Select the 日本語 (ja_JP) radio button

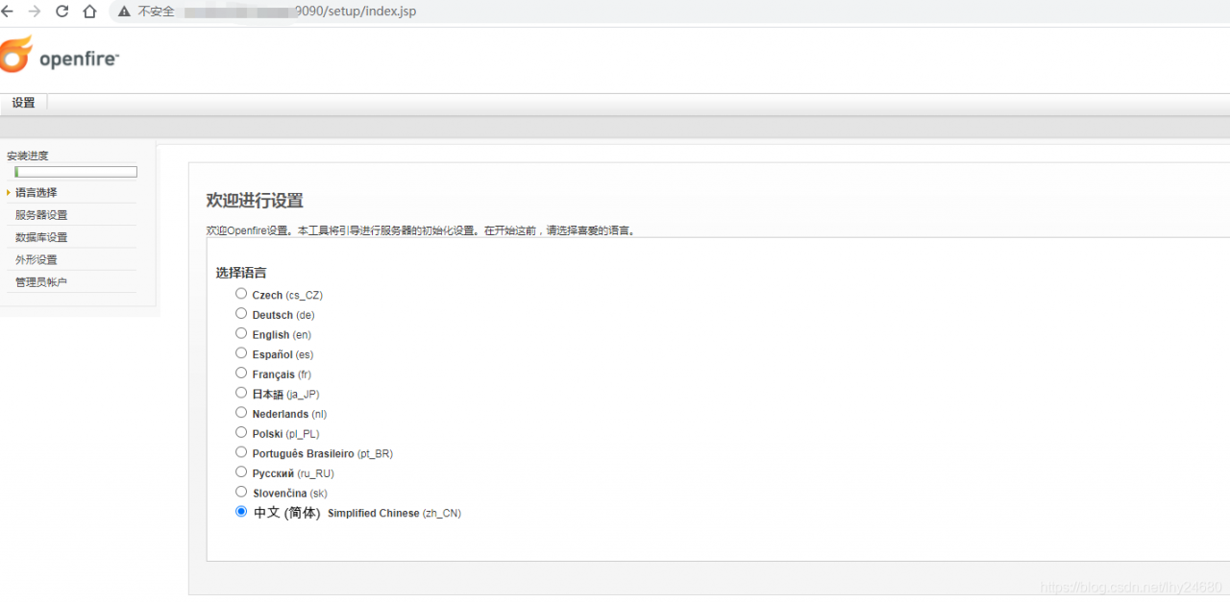(x=241, y=393)
